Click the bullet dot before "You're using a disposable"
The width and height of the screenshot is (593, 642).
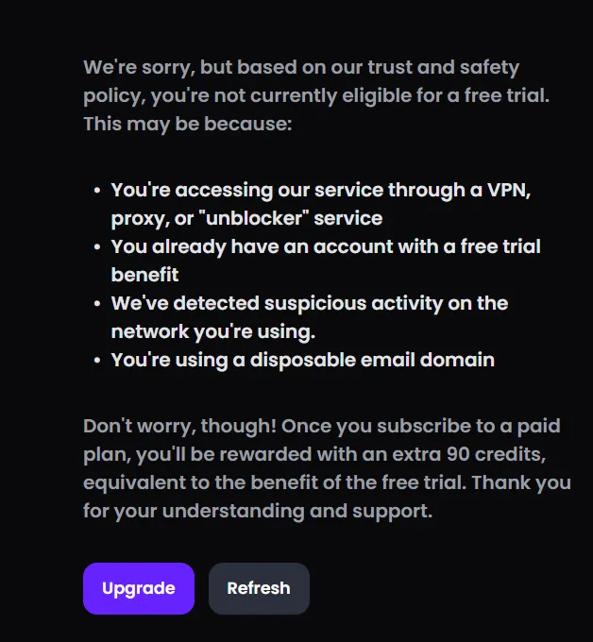tap(97, 361)
